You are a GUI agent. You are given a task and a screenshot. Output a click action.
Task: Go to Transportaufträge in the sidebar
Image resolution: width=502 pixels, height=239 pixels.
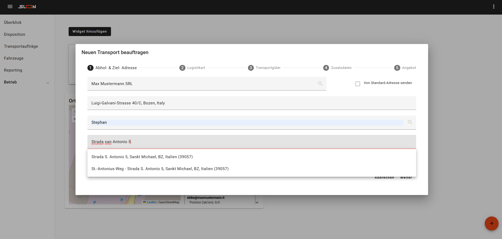21,46
